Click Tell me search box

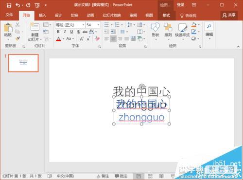[x=188, y=16]
